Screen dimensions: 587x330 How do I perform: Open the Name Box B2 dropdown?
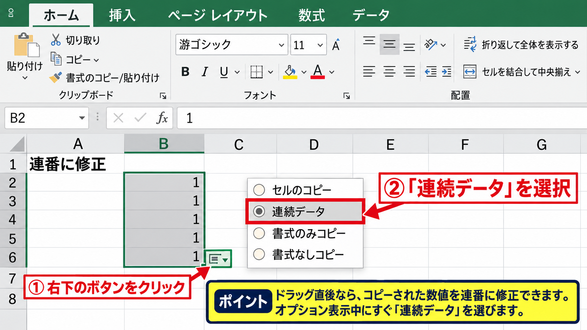[x=82, y=118]
